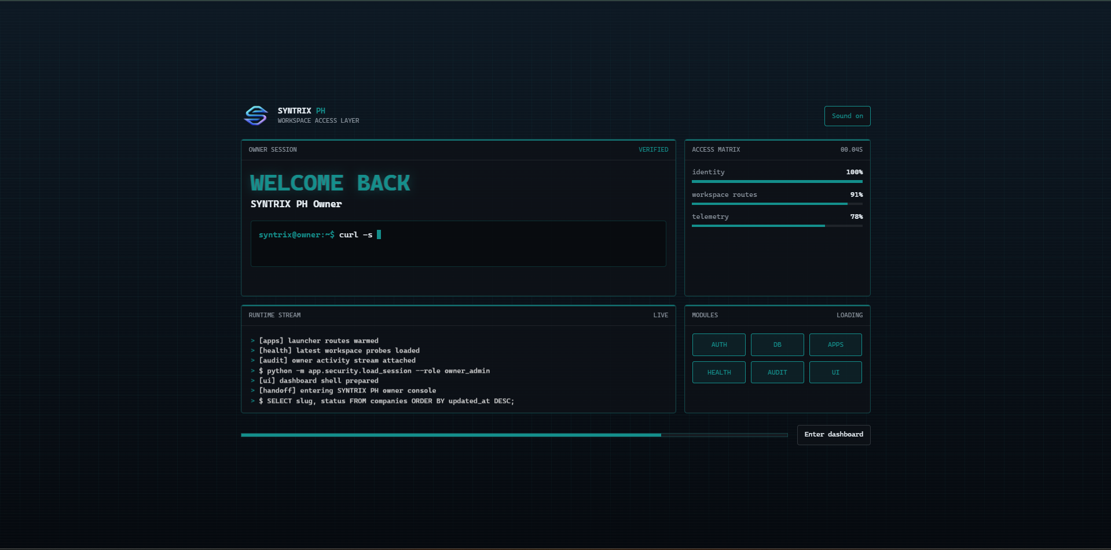
Task: Select the AUTH module tile
Action: pos(718,344)
